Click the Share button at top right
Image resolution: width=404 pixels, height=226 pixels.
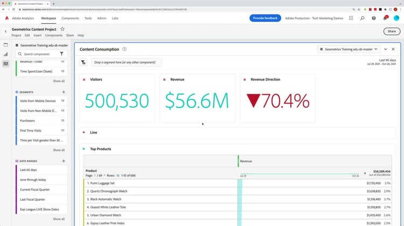tap(392, 31)
